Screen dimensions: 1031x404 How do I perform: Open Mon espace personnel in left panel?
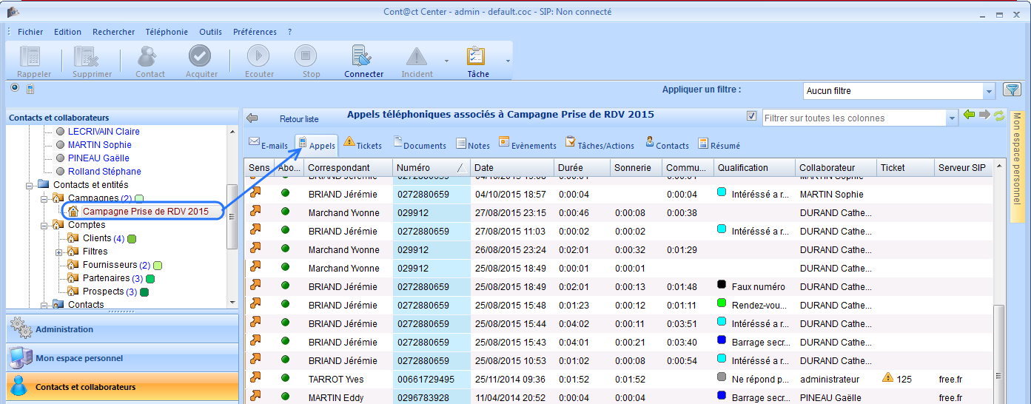(122, 358)
